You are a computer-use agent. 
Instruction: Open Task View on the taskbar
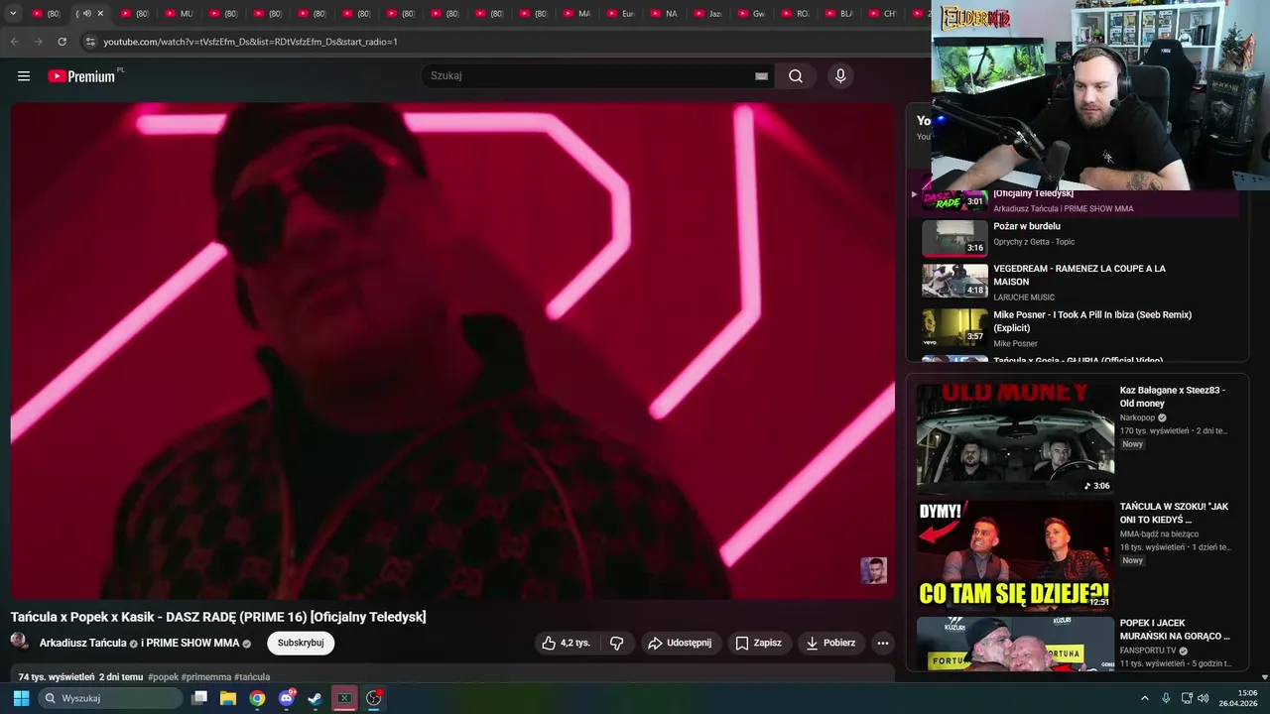[x=199, y=698]
